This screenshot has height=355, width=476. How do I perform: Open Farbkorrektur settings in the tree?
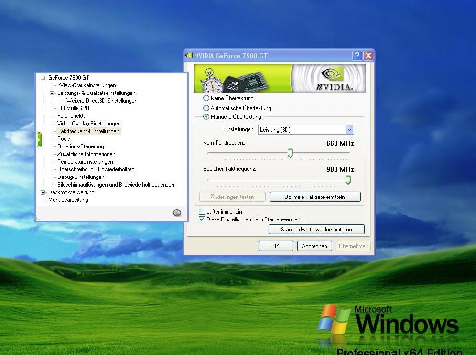click(72, 116)
